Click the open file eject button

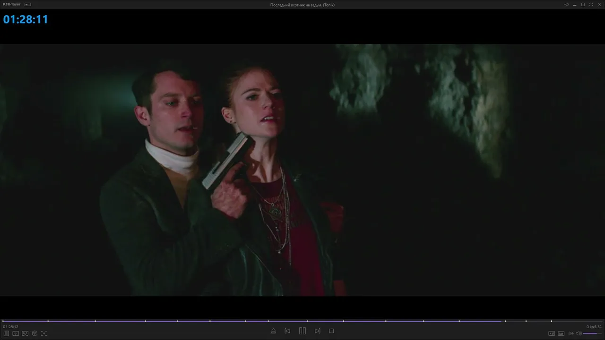(x=273, y=331)
